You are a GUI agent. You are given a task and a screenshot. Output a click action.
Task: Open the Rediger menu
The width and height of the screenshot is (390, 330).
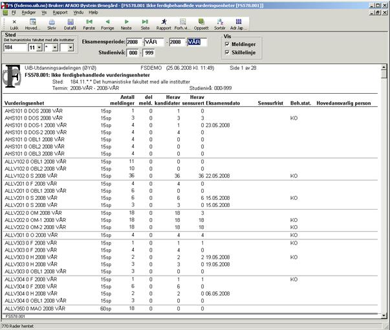[x=28, y=12]
